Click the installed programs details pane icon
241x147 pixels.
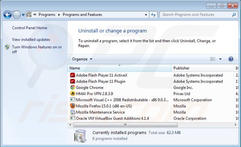pos(80,136)
